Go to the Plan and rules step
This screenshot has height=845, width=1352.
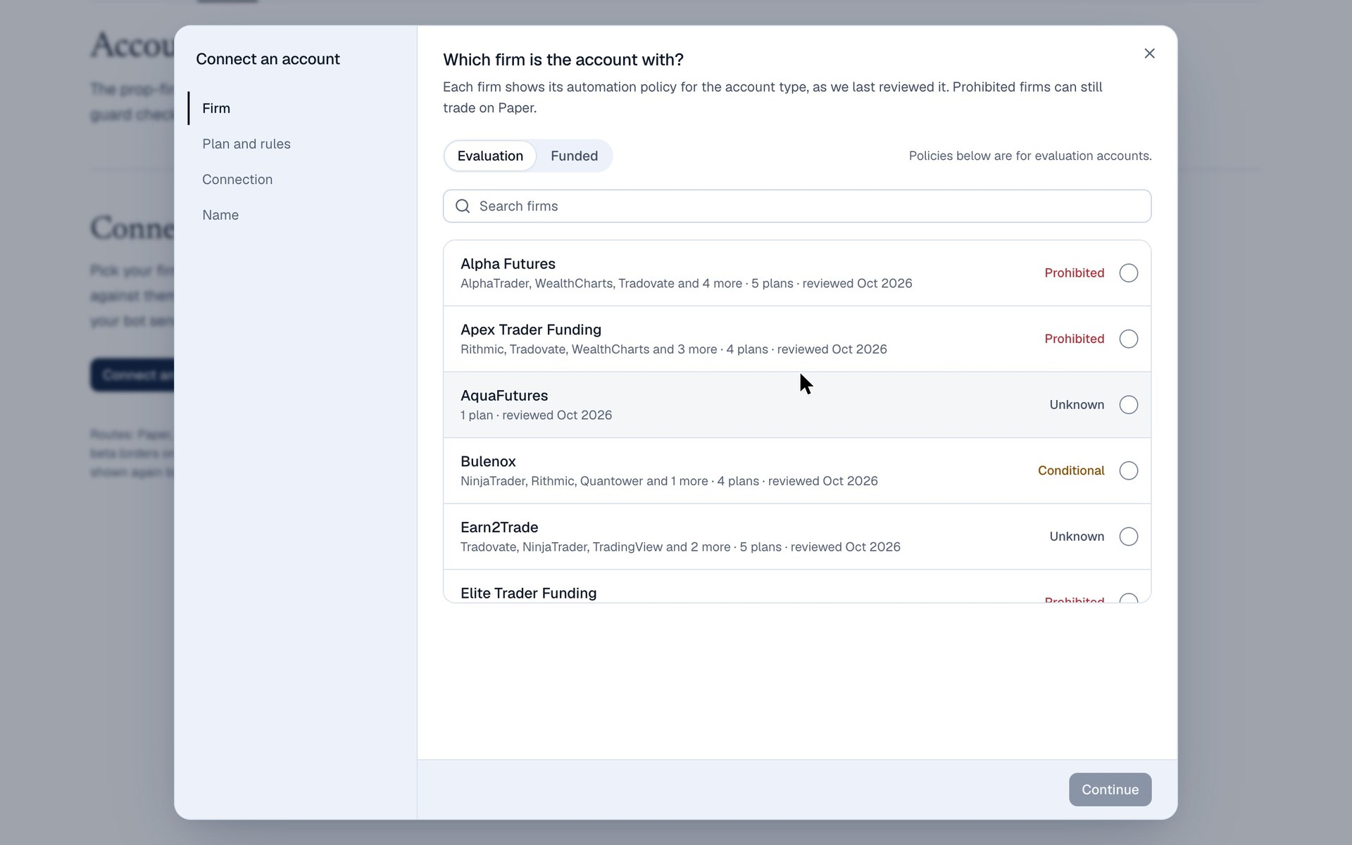click(246, 144)
